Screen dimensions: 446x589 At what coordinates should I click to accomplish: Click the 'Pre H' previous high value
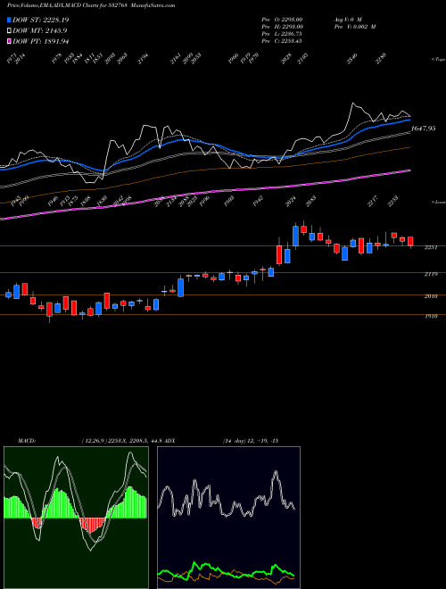pyautogui.click(x=282, y=27)
